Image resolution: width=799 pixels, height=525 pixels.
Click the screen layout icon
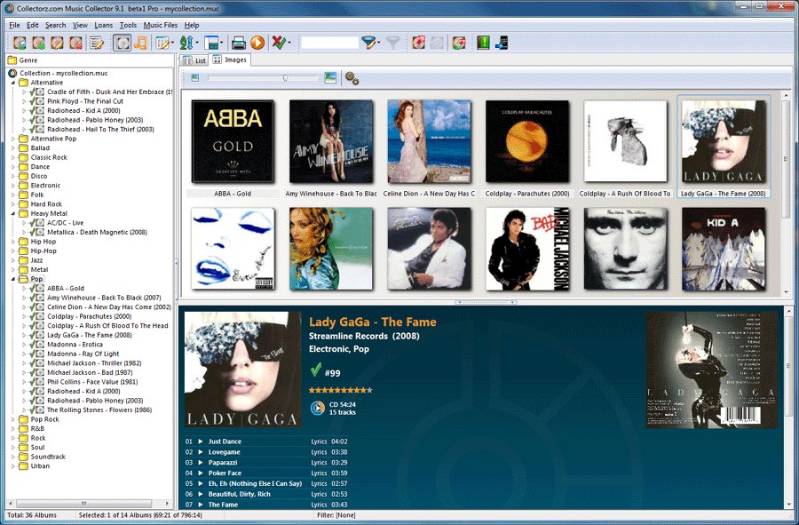pos(211,43)
